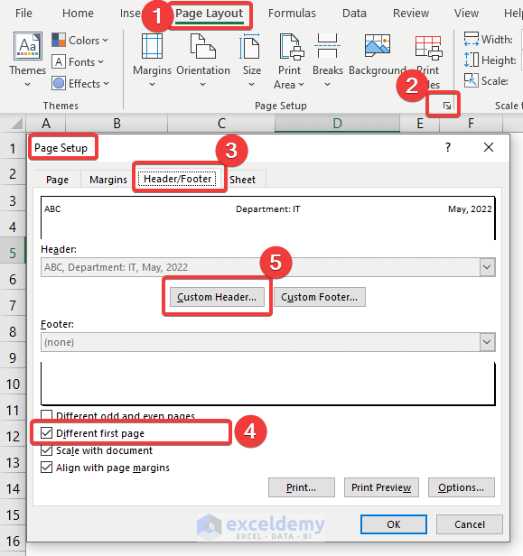This screenshot has height=556, width=523.
Task: Close the Page Setup dialog
Action: [x=489, y=147]
